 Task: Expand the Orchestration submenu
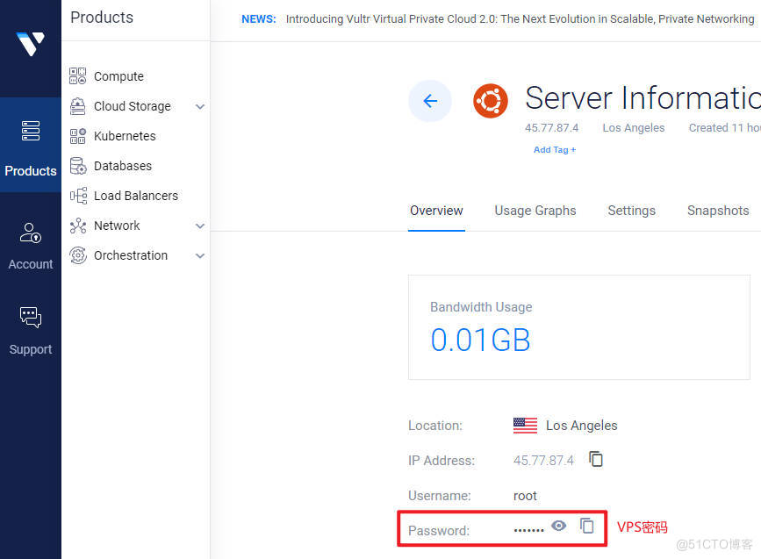pyautogui.click(x=200, y=255)
